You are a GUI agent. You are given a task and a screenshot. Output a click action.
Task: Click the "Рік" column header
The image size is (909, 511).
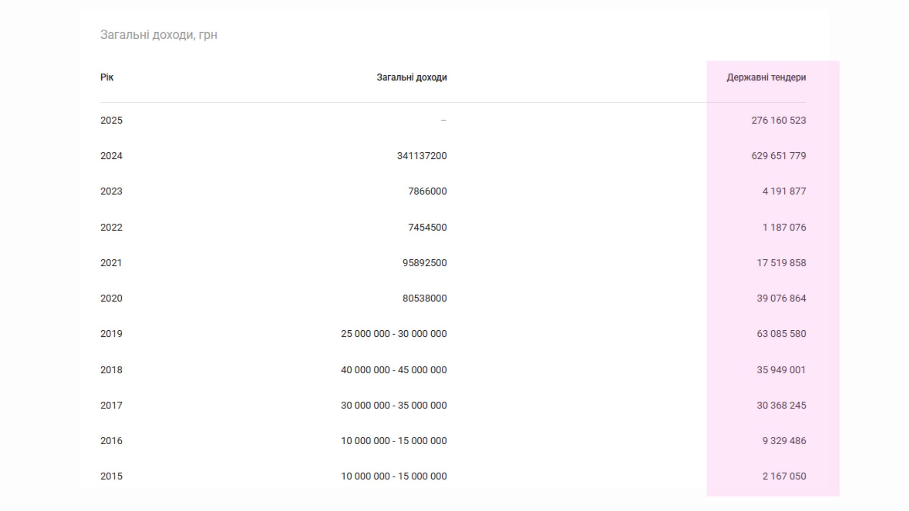click(107, 77)
